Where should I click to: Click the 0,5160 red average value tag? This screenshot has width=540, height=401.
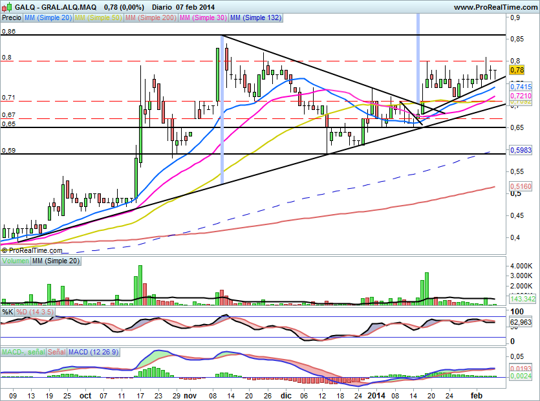point(521,186)
